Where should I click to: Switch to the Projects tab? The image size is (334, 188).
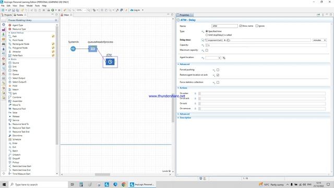pos(7,15)
